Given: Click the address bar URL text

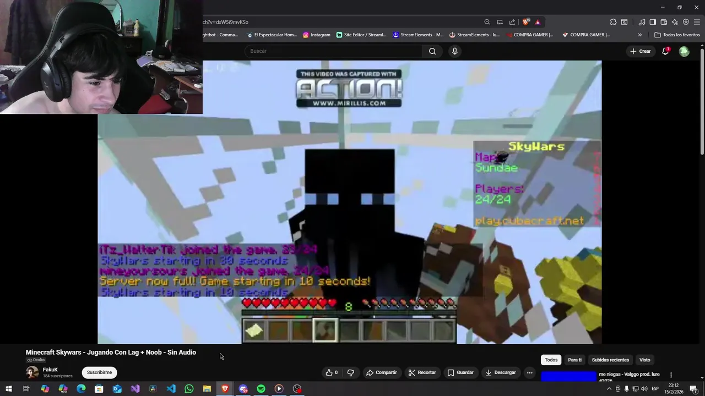Looking at the screenshot, I should point(226,22).
